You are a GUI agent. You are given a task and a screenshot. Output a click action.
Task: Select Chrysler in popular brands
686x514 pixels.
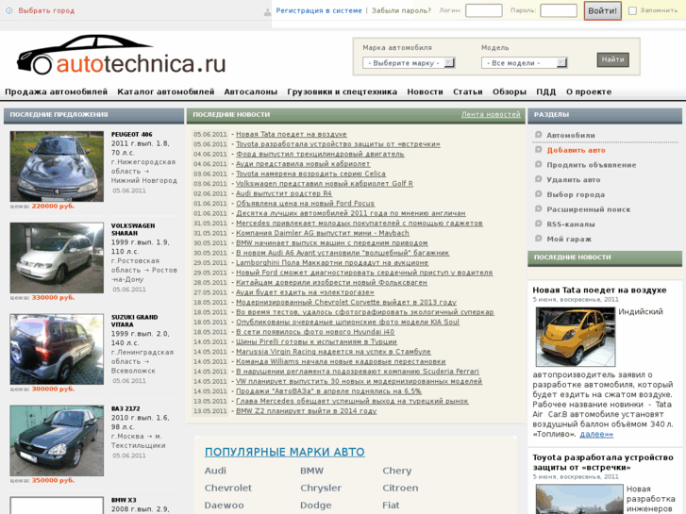321,488
